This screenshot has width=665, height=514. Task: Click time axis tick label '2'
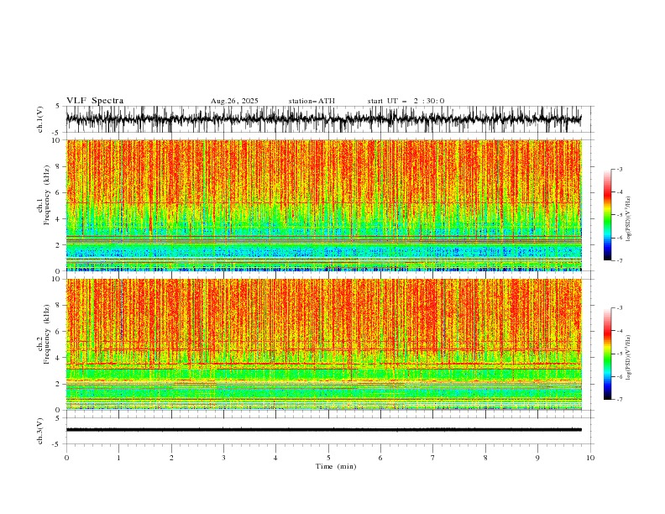171,458
